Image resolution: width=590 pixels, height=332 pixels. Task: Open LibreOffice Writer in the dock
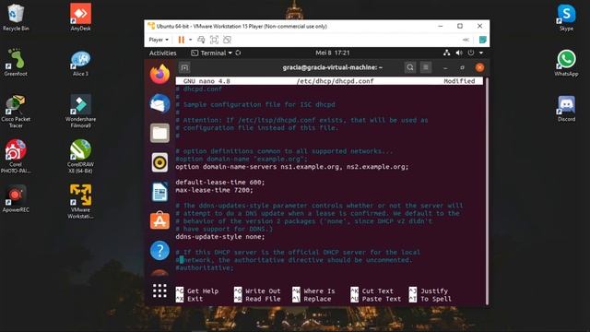(x=159, y=192)
